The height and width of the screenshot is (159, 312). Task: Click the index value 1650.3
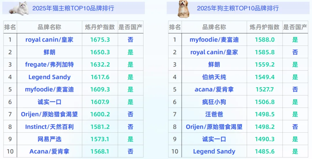[x=100, y=52]
